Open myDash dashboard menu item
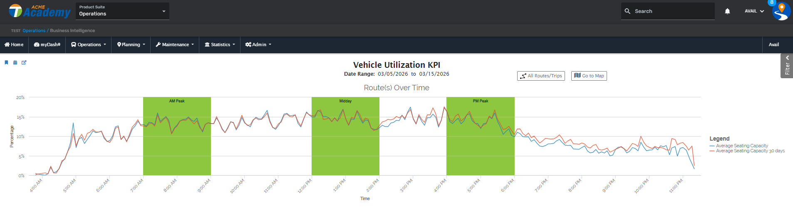The height and width of the screenshot is (213, 793). tap(47, 45)
